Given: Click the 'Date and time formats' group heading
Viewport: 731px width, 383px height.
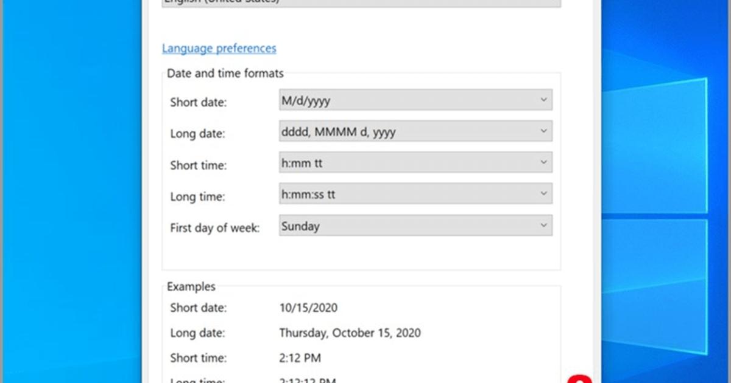Looking at the screenshot, I should 225,74.
